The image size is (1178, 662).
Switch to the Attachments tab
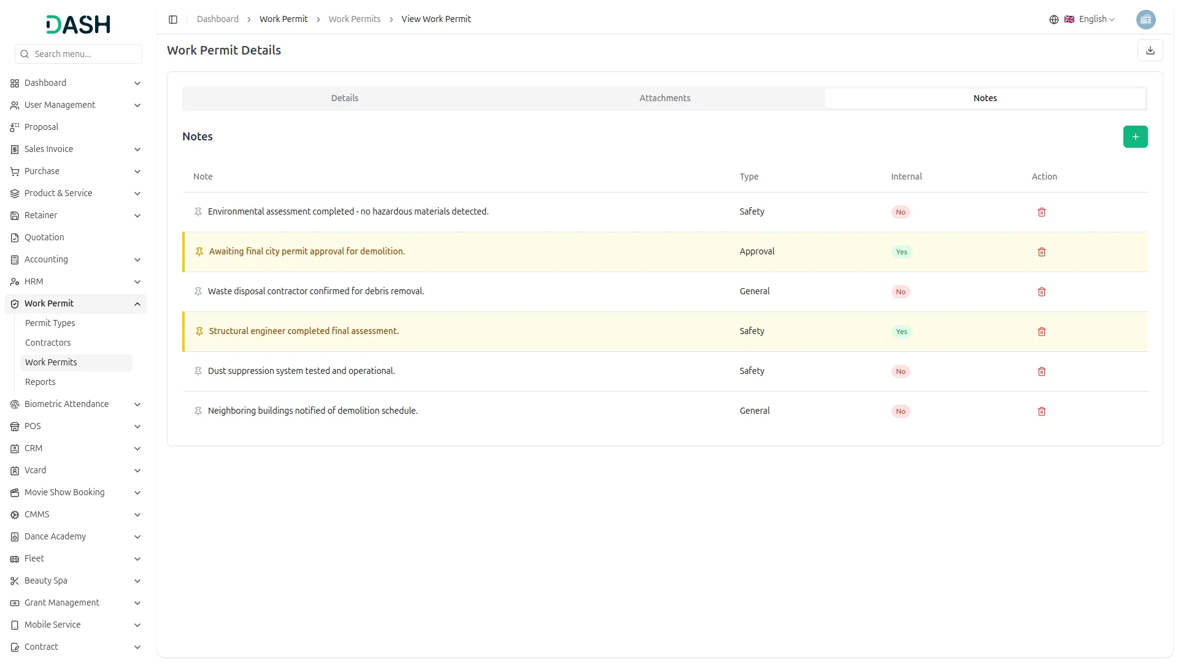(x=664, y=98)
